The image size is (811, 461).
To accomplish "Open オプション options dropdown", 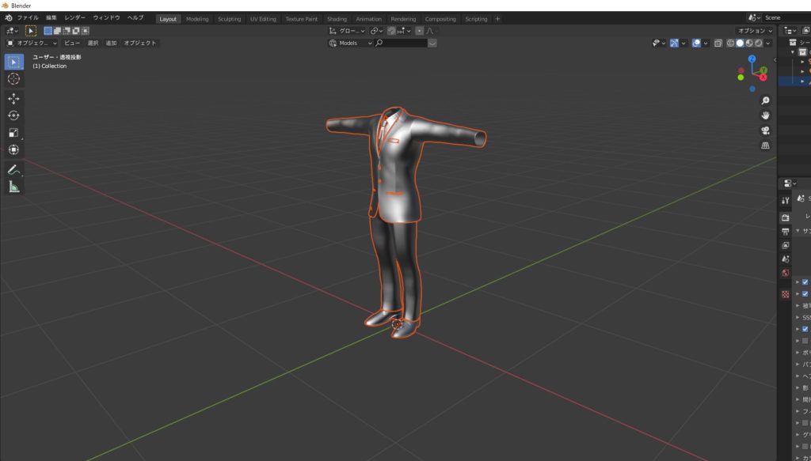I will (755, 31).
